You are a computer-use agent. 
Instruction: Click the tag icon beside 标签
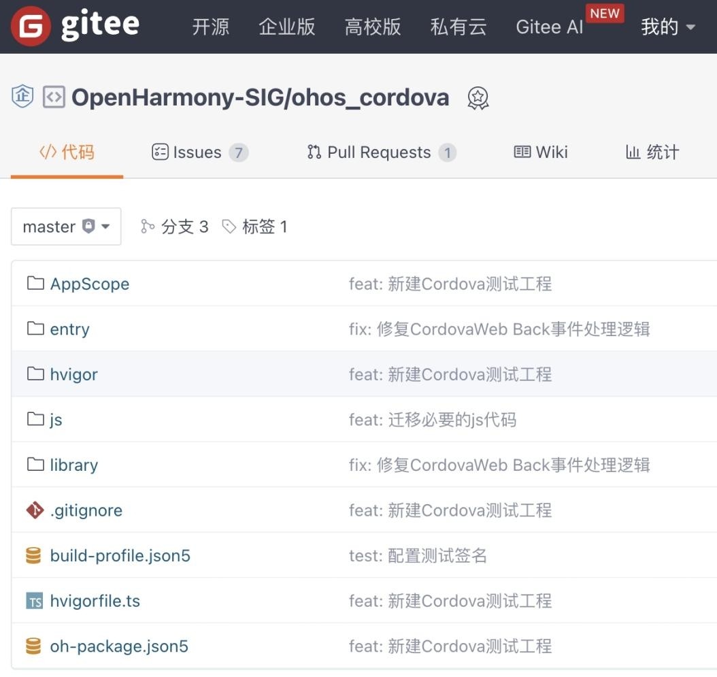coord(229,227)
